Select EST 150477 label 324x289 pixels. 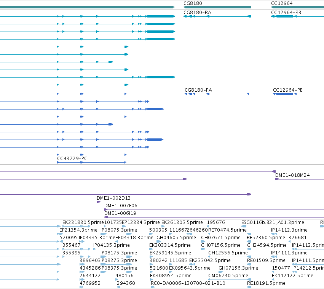pos(281,268)
